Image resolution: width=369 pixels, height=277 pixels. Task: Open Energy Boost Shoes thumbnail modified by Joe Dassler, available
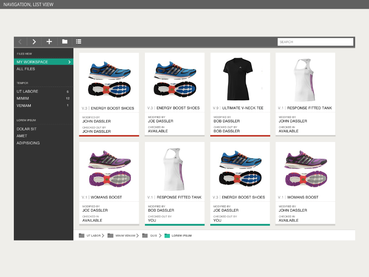[175, 79]
